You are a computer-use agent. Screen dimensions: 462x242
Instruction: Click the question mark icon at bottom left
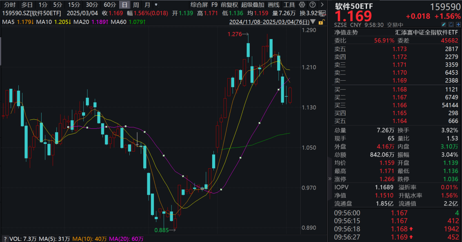click(5, 239)
